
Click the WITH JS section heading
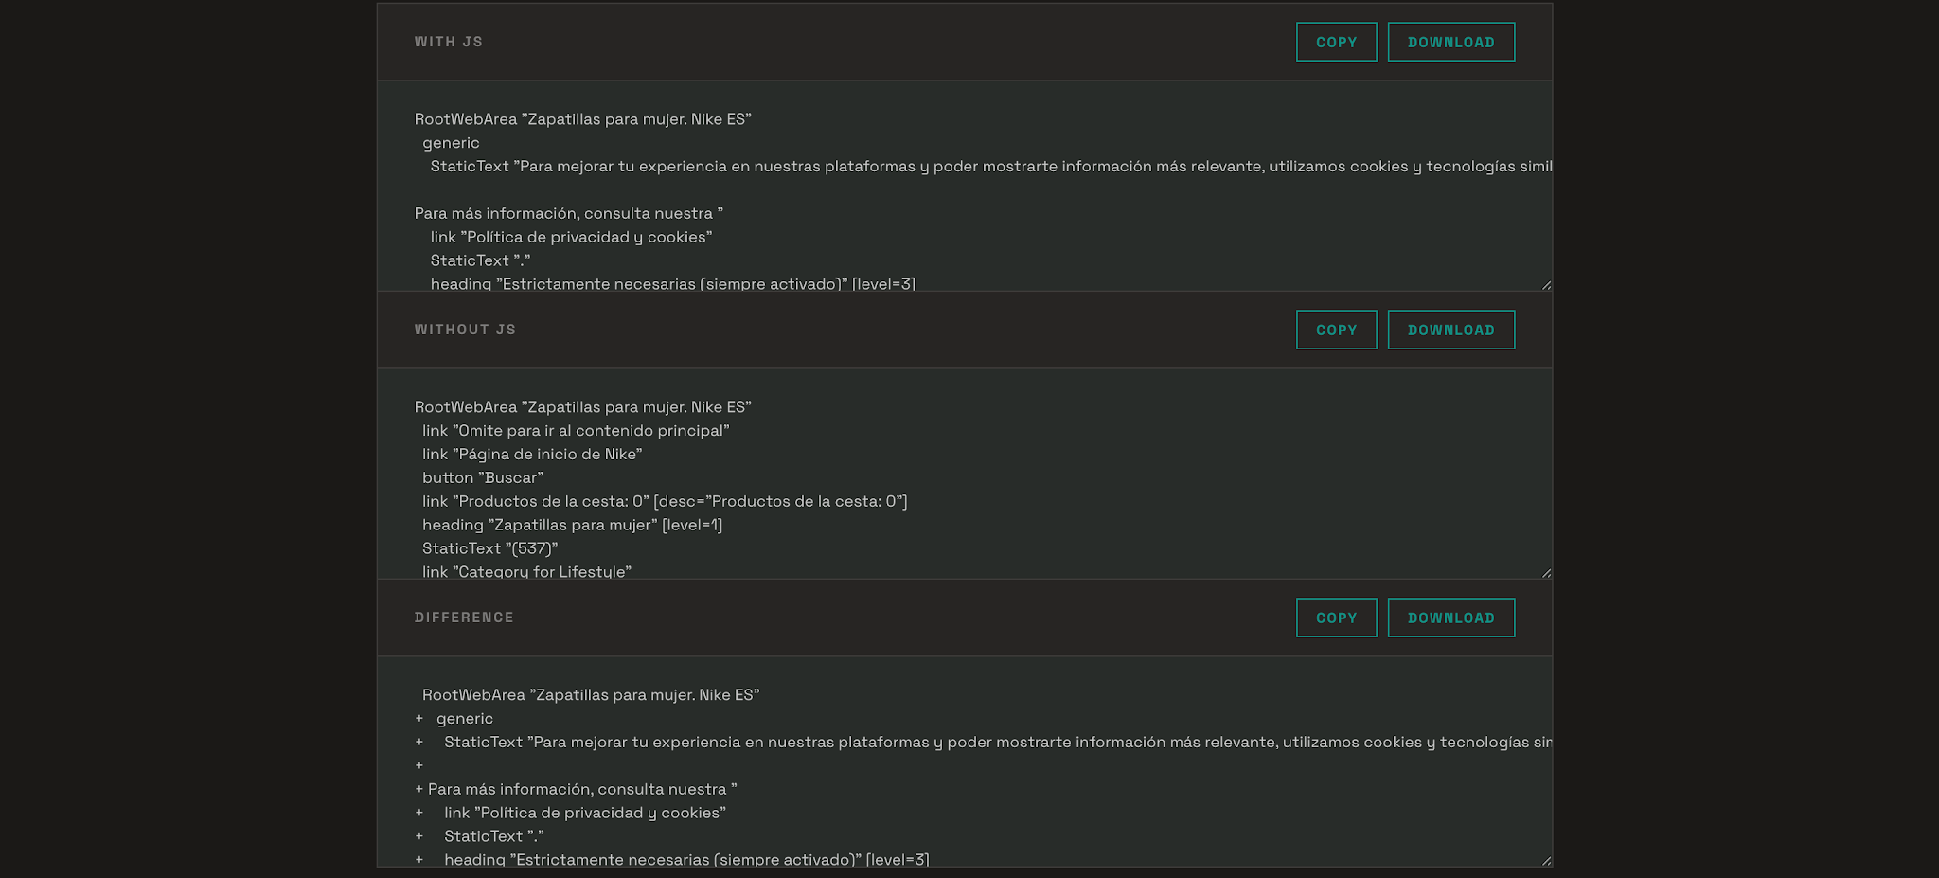pos(449,42)
